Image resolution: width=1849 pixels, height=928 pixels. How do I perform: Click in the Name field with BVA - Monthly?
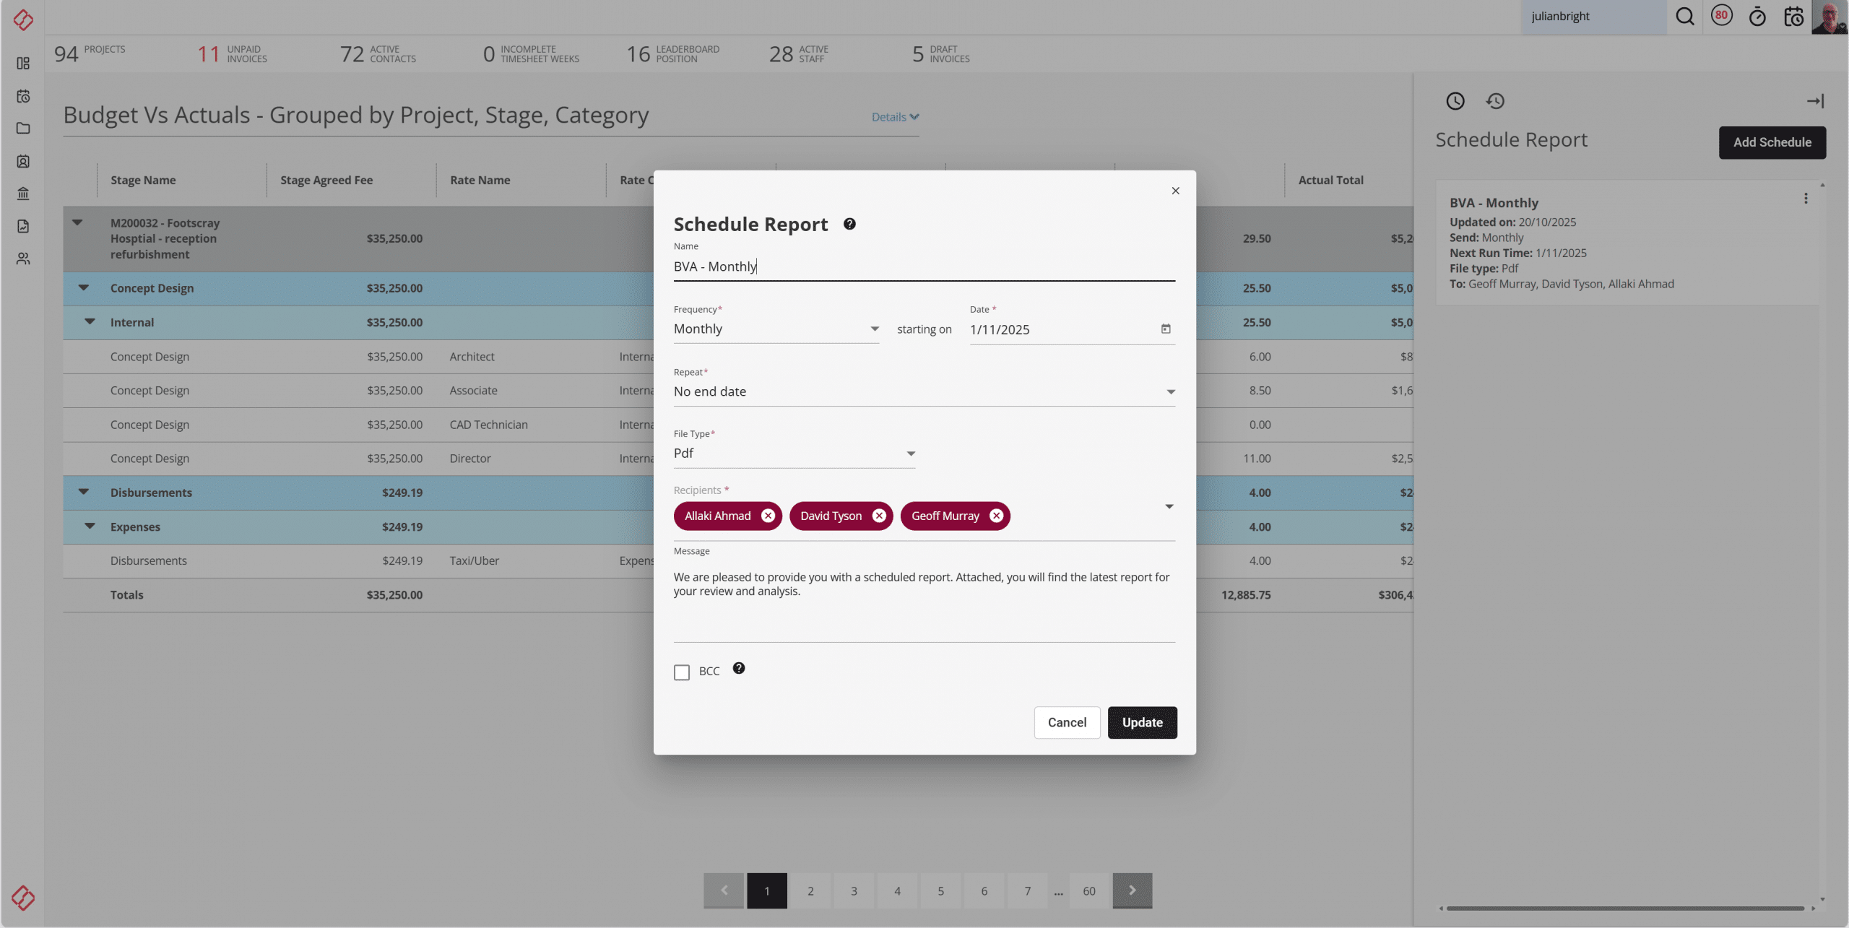(924, 266)
